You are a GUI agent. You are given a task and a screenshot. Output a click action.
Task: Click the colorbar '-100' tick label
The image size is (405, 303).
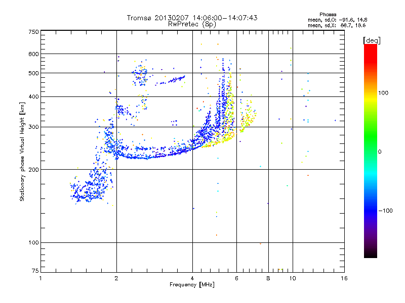pyautogui.click(x=385, y=211)
